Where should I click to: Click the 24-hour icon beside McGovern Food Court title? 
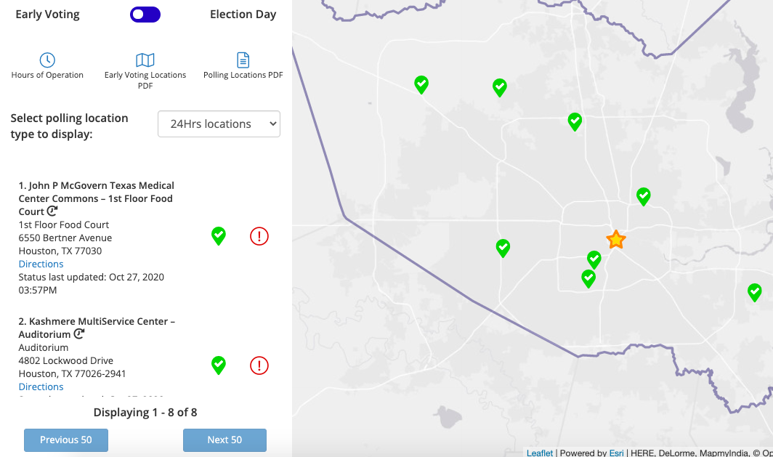coord(52,211)
